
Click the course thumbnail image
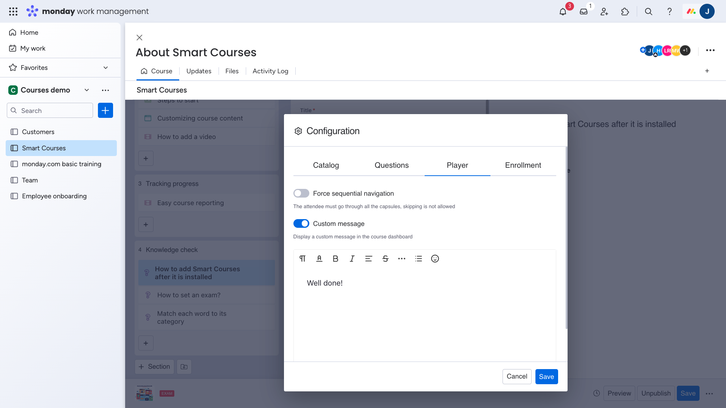tap(144, 393)
